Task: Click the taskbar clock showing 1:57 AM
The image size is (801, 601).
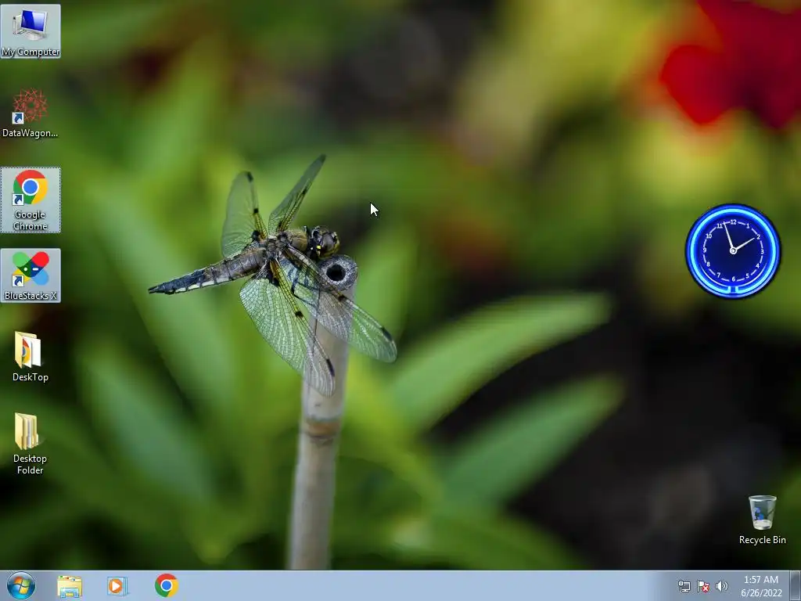Action: 760,586
